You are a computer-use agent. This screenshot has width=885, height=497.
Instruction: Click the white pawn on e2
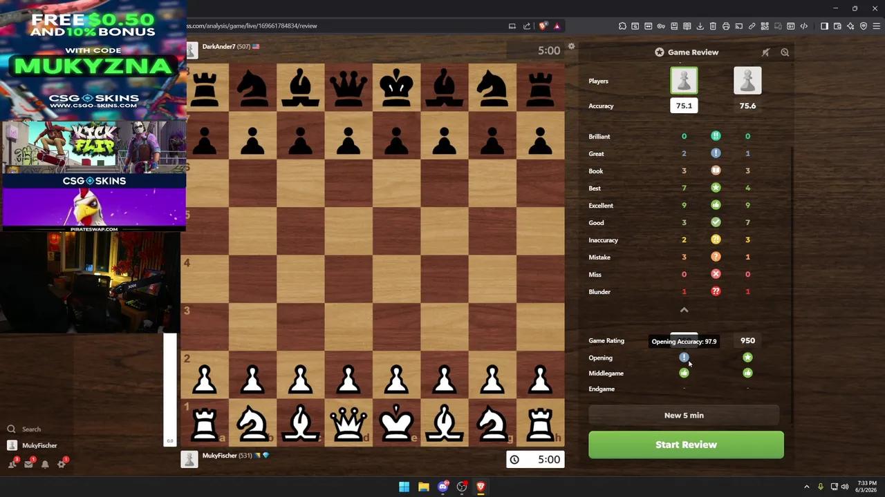point(396,379)
